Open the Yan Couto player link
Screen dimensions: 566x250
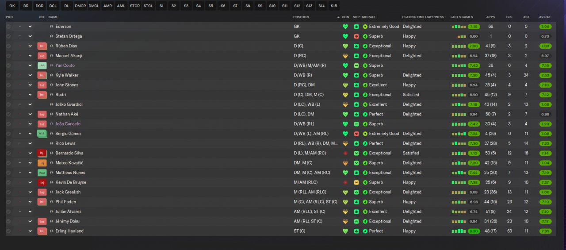click(65, 65)
